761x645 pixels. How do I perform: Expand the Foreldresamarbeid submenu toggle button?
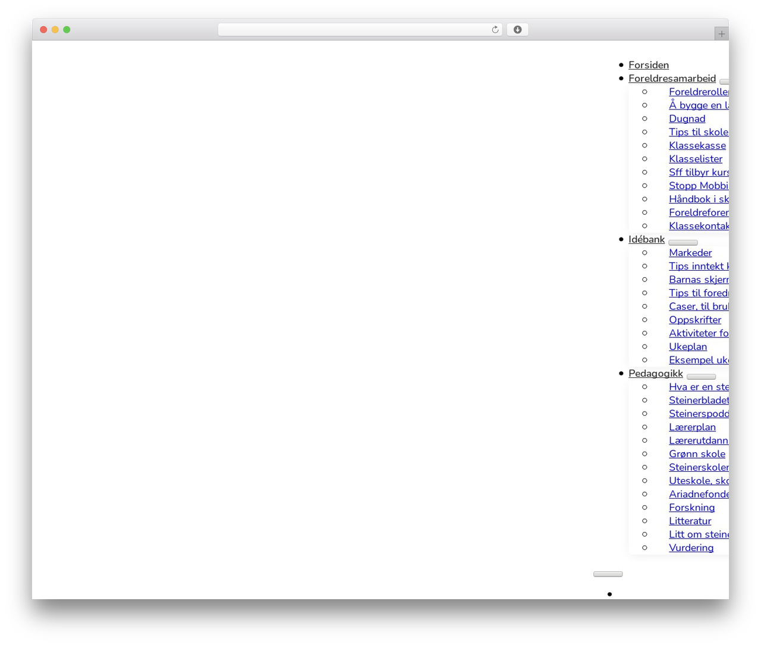(724, 82)
